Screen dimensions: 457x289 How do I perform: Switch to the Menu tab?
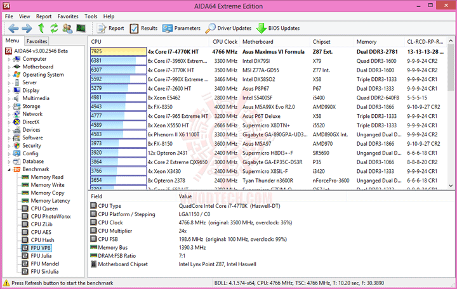pyautogui.click(x=13, y=41)
